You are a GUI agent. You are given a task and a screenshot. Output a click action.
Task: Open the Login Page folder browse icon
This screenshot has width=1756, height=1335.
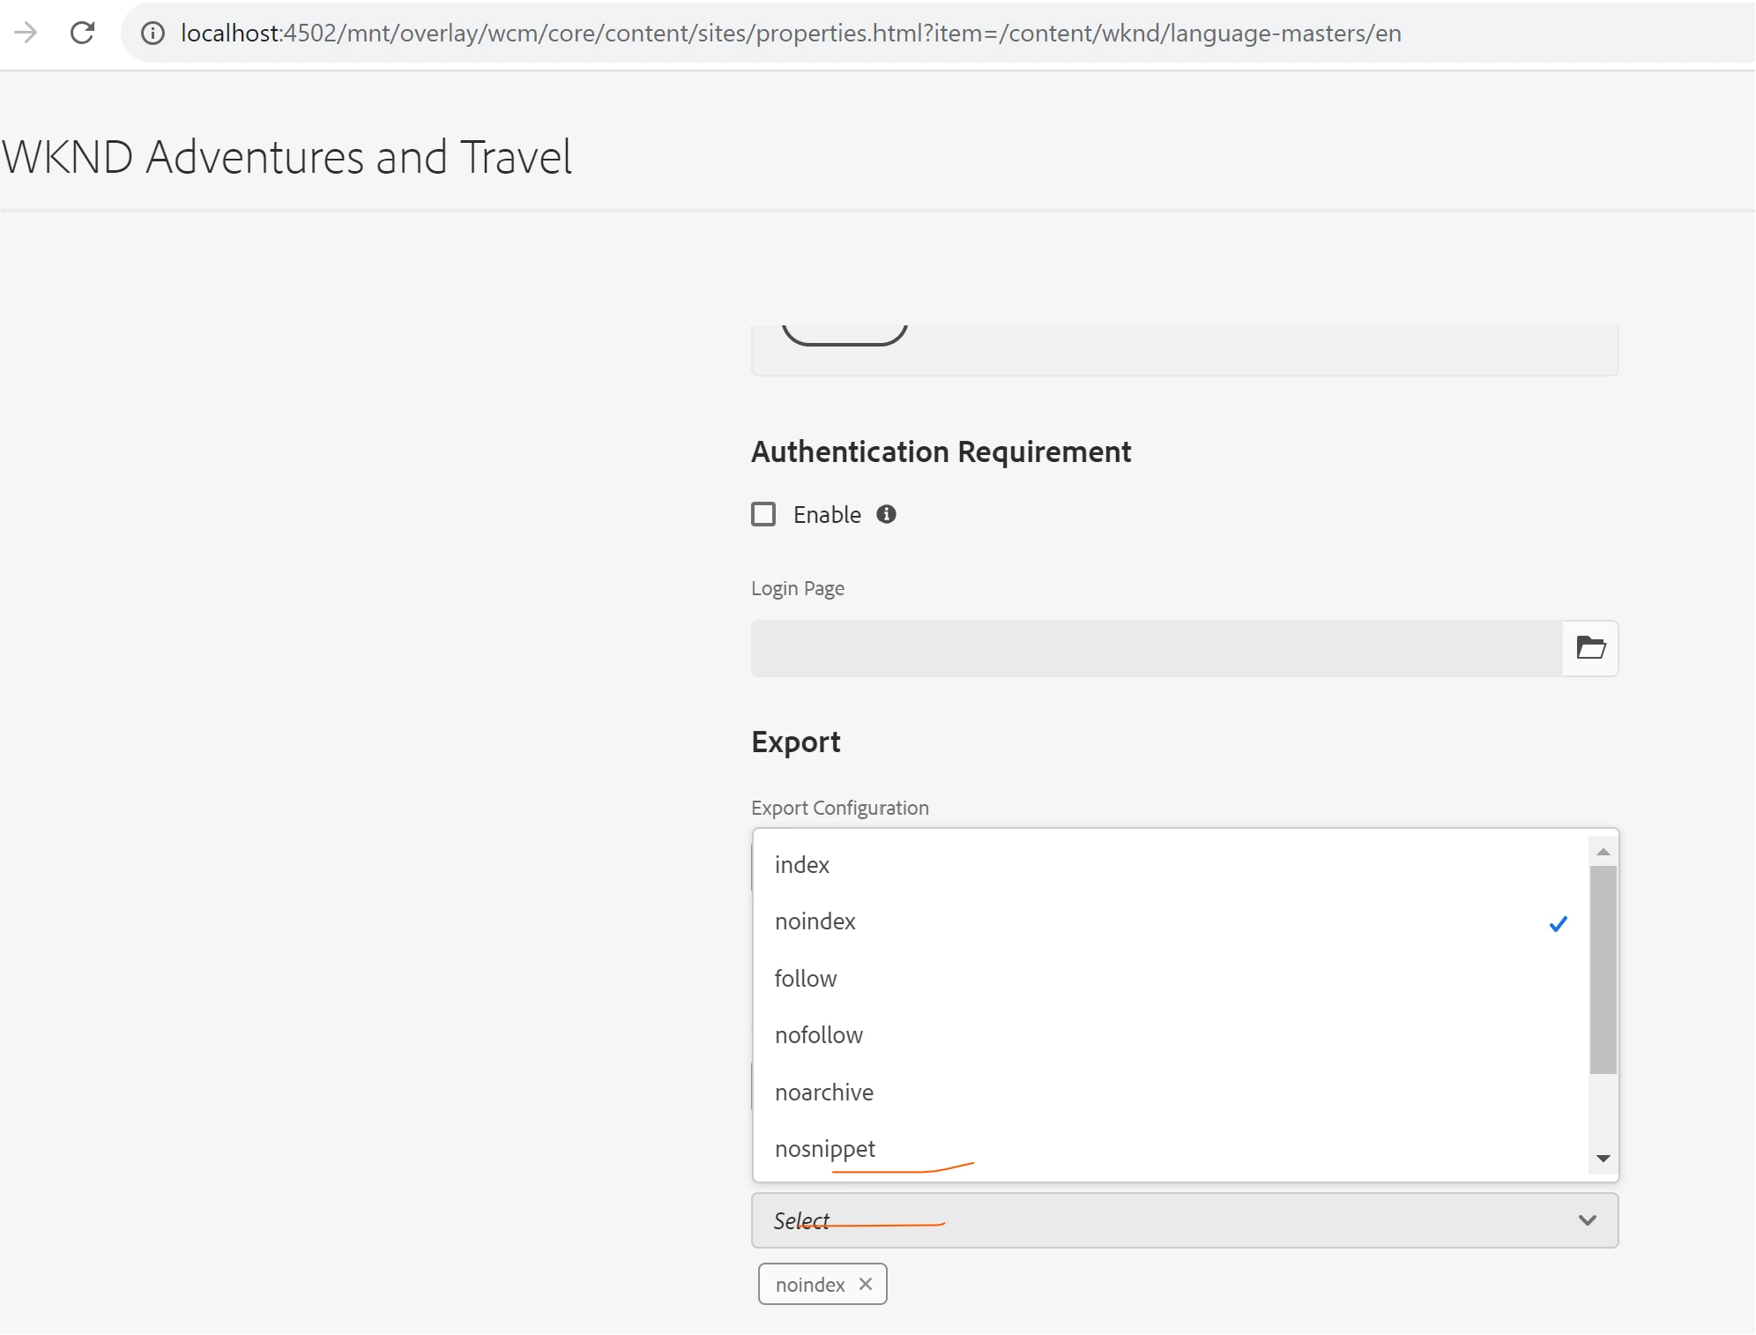(x=1589, y=648)
